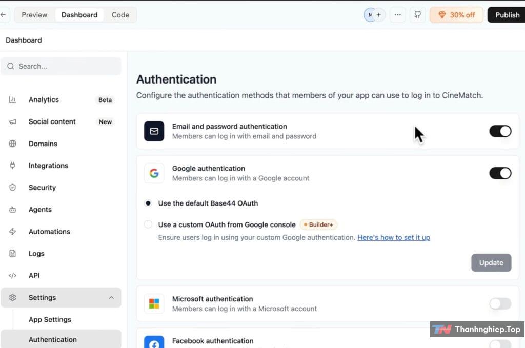Turn off Google authentication toggle
Viewport: 525px width, 348px height.
[x=500, y=173]
